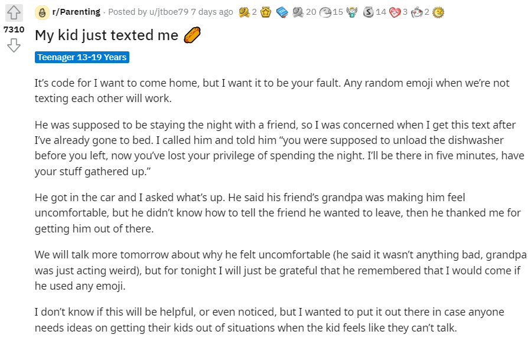Click the hot dog emoji in title
528x341 pixels.
point(193,35)
